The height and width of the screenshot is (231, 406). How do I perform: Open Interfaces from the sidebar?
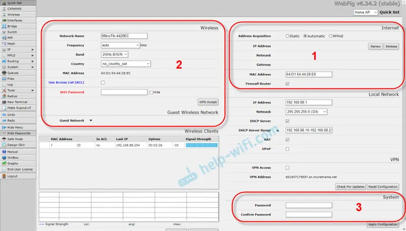(x=18, y=20)
